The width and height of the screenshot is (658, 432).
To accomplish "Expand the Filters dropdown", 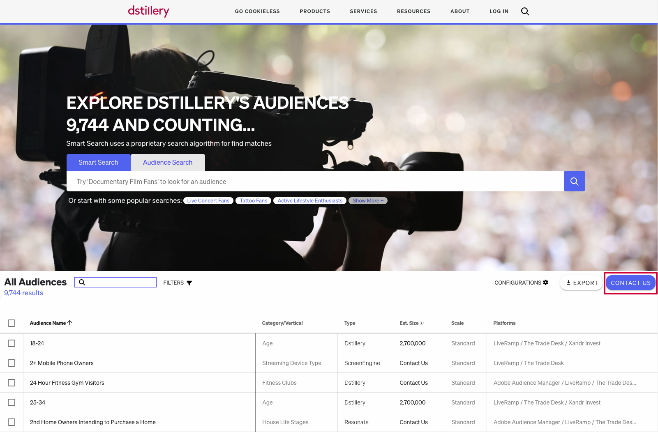I will (178, 283).
